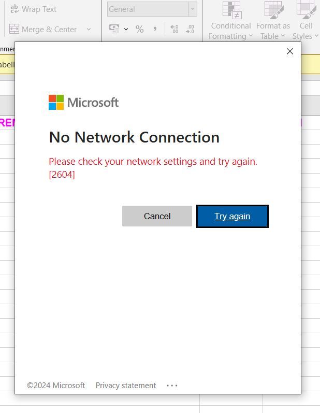320x413 pixels.
Task: Click Increase Decimal icon
Action: click(x=174, y=29)
